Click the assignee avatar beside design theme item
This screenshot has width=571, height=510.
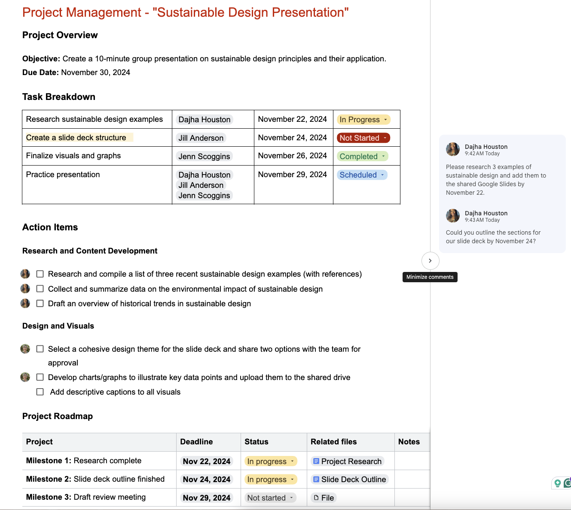click(25, 349)
